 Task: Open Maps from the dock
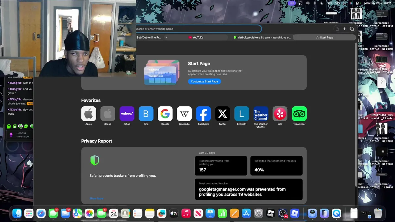77,213
